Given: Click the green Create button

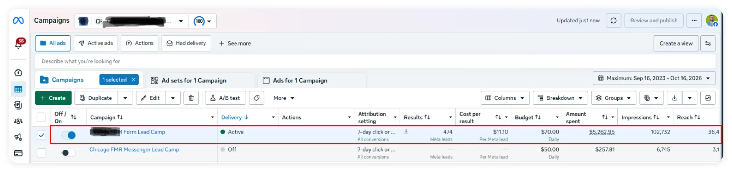Looking at the screenshot, I should tap(53, 98).
